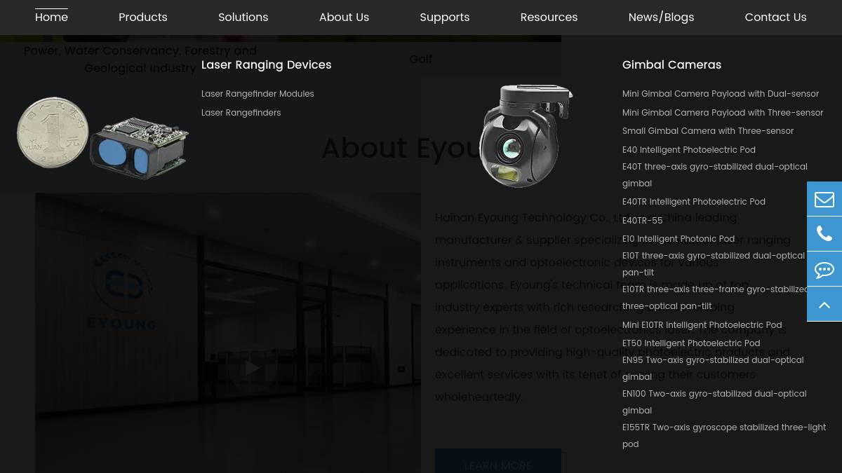Open the About Us menu
The height and width of the screenshot is (473, 842).
tap(344, 18)
